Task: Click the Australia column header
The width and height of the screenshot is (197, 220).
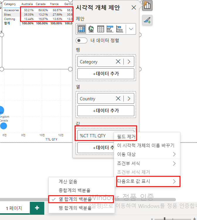Action: click(x=27, y=4)
